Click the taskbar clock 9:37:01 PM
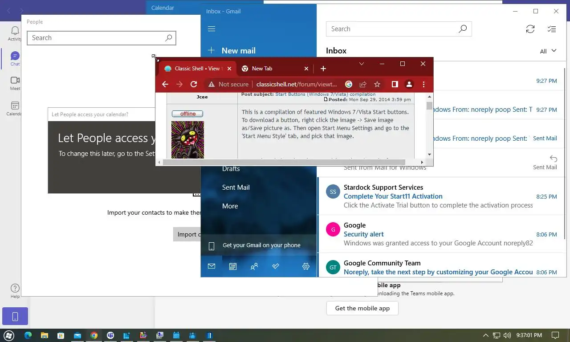Image resolution: width=570 pixels, height=342 pixels. [x=529, y=335]
